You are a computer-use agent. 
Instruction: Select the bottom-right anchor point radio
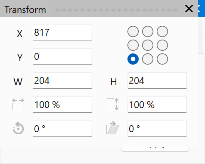pos(162,59)
